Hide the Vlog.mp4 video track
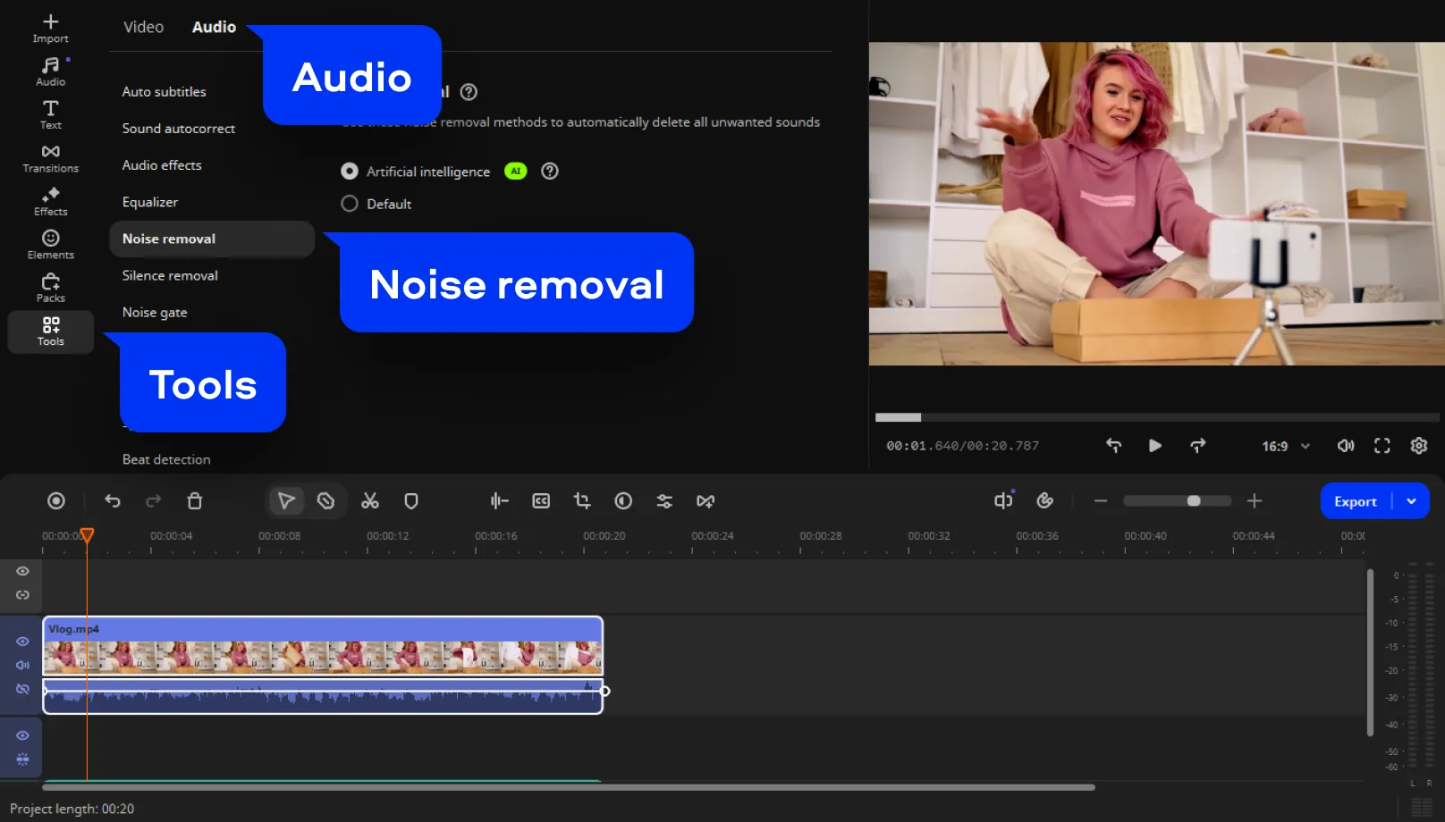 [23, 642]
